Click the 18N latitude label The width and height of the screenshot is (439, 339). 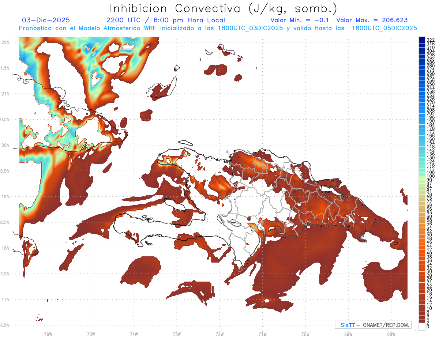point(5,248)
